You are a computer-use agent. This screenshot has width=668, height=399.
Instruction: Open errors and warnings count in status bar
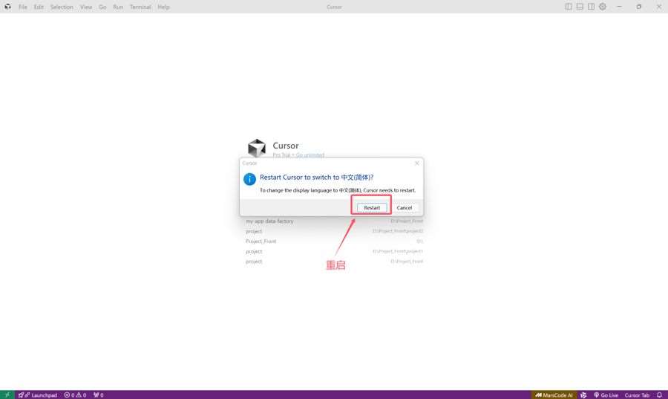click(75, 395)
